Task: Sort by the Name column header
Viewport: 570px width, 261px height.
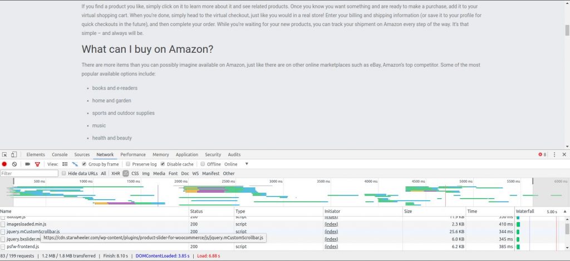Action: coord(95,212)
